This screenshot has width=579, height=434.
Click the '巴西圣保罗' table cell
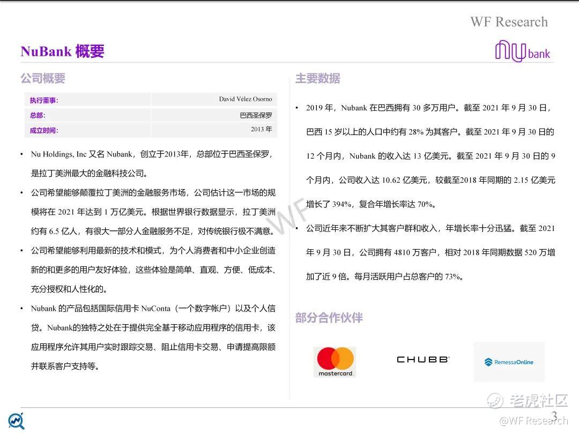[x=256, y=116]
